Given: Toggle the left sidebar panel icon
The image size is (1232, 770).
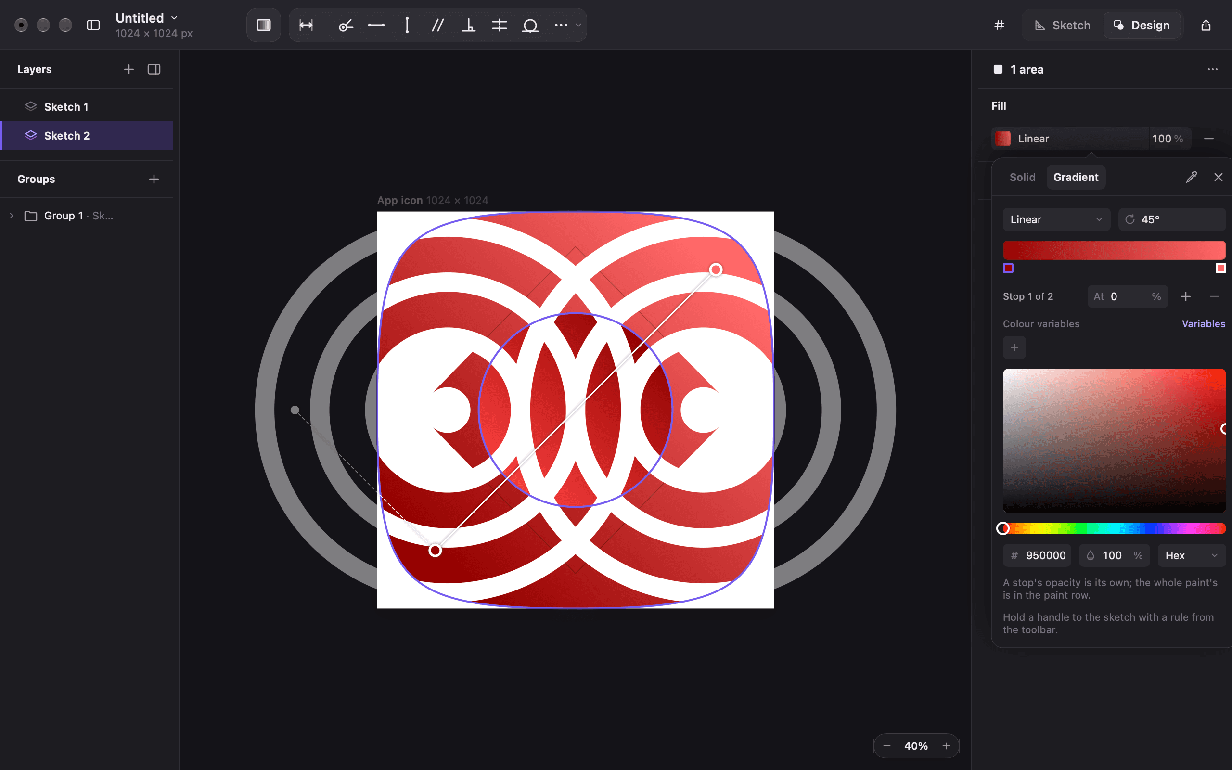Looking at the screenshot, I should point(93,25).
